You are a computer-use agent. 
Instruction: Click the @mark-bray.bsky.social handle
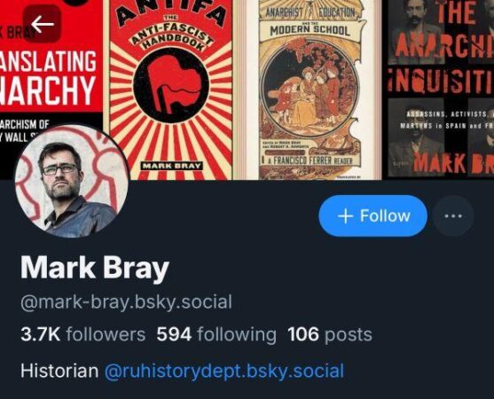coord(126,301)
